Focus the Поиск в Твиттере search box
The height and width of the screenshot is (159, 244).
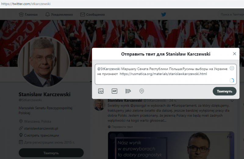pyautogui.click(x=231, y=14)
